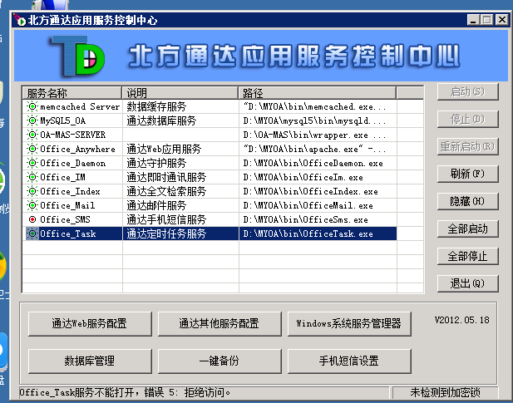Viewport: 513px width, 403px height.
Task: Open 通达其他服务配置
Action: point(220,323)
